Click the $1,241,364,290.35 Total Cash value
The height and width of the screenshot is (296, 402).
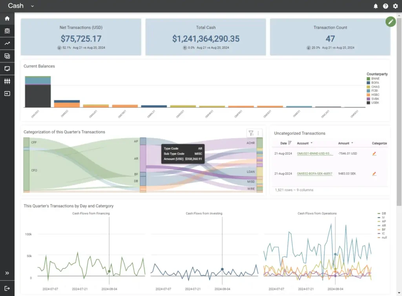(206, 39)
